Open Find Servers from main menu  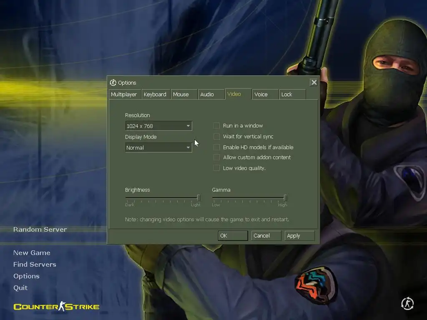click(35, 265)
